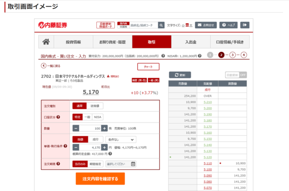
Task: Click the 更新 refresh button
Action: coord(180,75)
